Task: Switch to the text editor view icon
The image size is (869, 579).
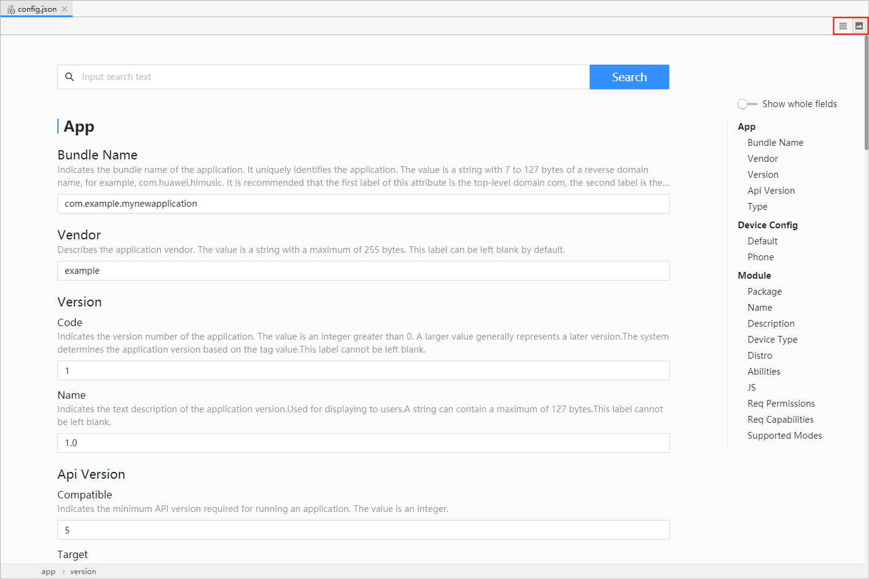Action: tap(842, 26)
